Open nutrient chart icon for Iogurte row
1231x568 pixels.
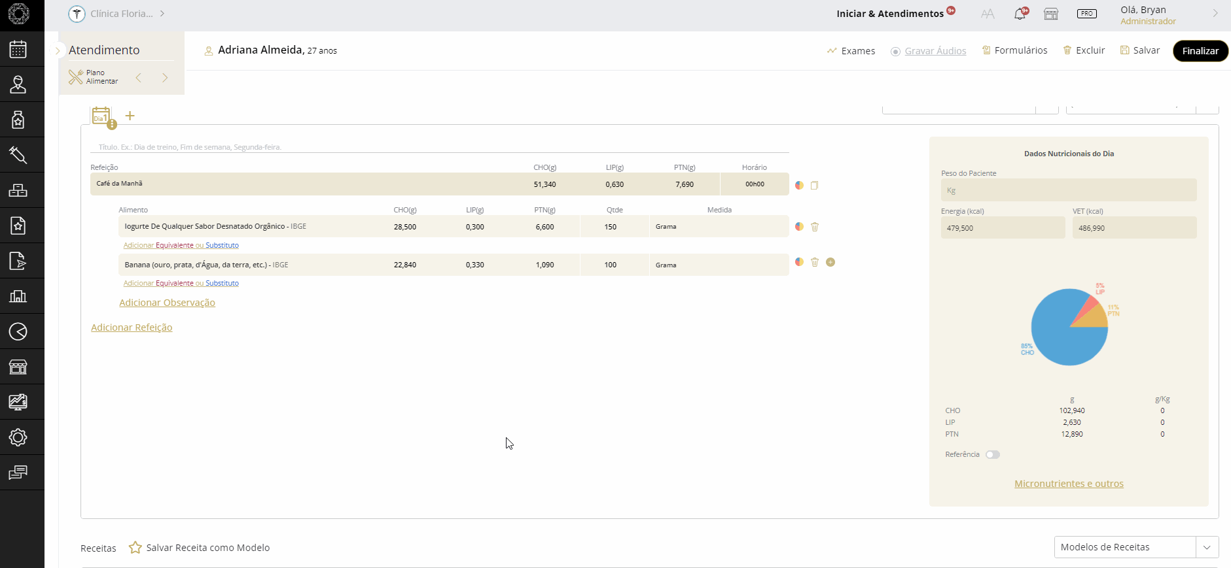[x=799, y=227]
